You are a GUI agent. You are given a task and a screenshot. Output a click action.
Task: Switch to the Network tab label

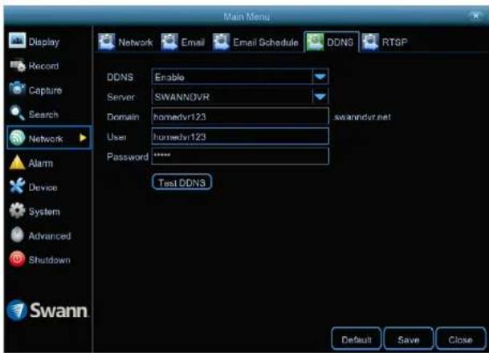point(136,43)
